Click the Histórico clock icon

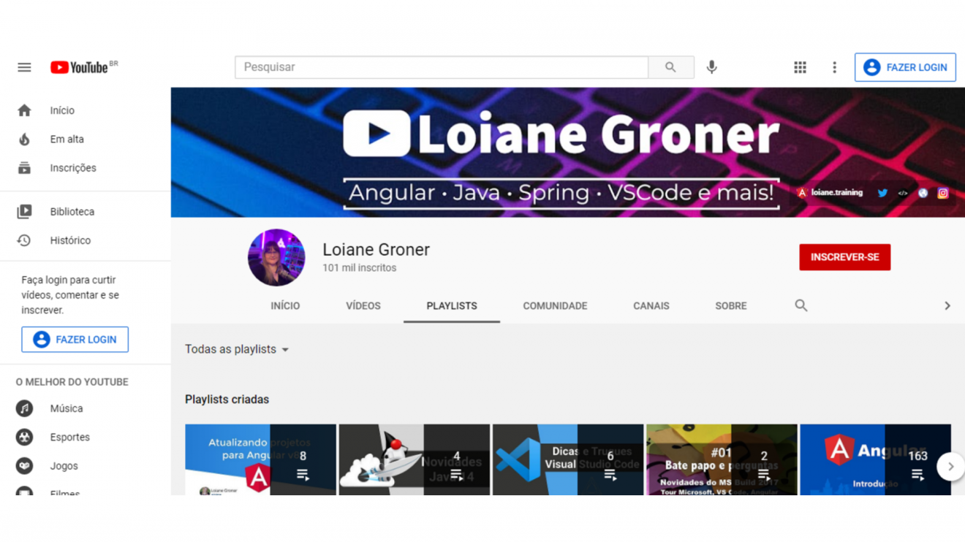[x=24, y=240]
